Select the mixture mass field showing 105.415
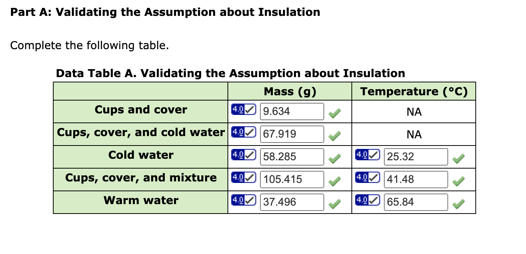This screenshot has height=254, width=526. pyautogui.click(x=291, y=179)
